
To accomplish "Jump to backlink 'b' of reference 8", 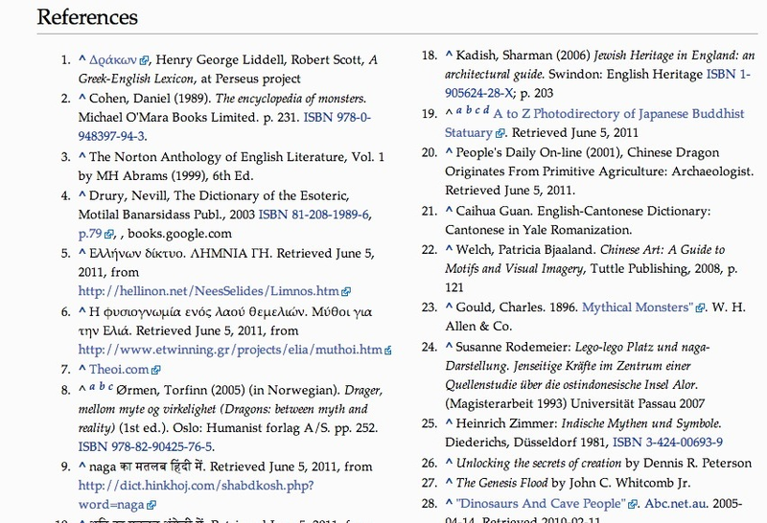I will click(x=102, y=387).
